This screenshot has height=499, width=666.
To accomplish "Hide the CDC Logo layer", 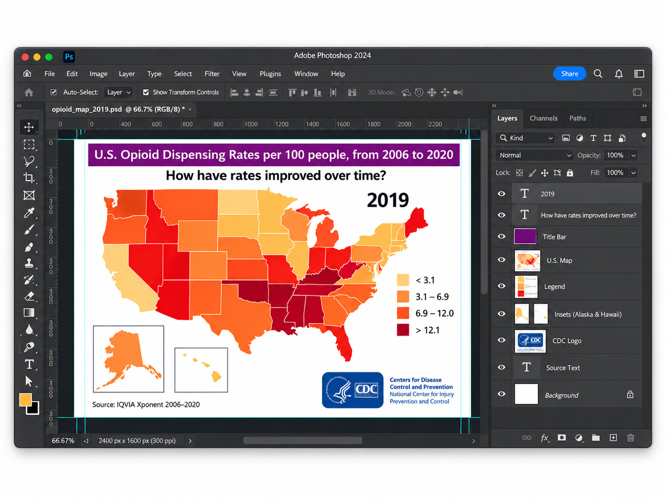I will (x=502, y=340).
